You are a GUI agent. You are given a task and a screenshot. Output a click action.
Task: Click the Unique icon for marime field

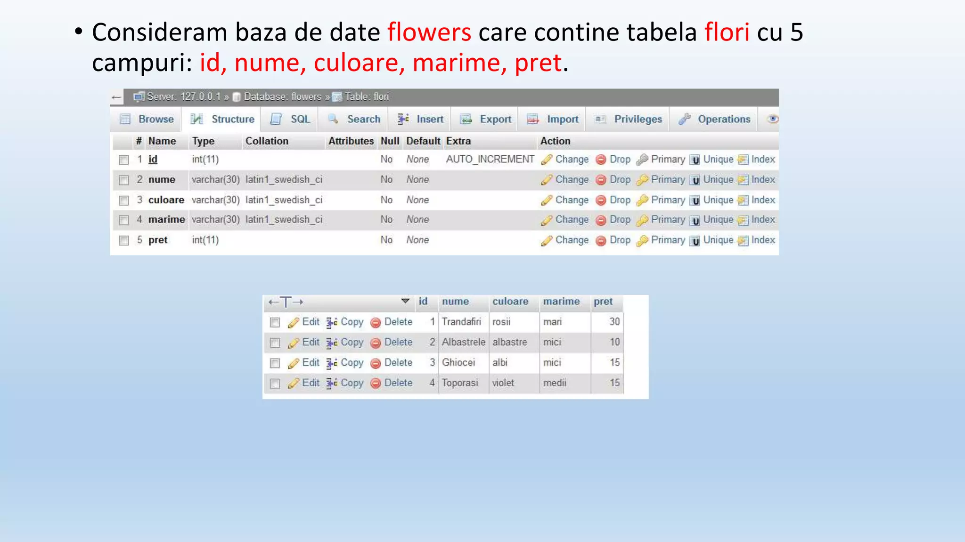click(x=695, y=220)
